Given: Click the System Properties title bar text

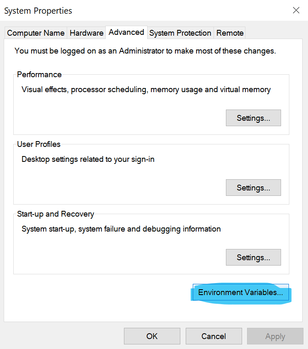Looking at the screenshot, I should tap(38, 11).
